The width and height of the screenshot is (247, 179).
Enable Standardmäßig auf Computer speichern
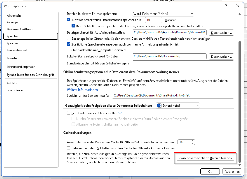coord(69,50)
